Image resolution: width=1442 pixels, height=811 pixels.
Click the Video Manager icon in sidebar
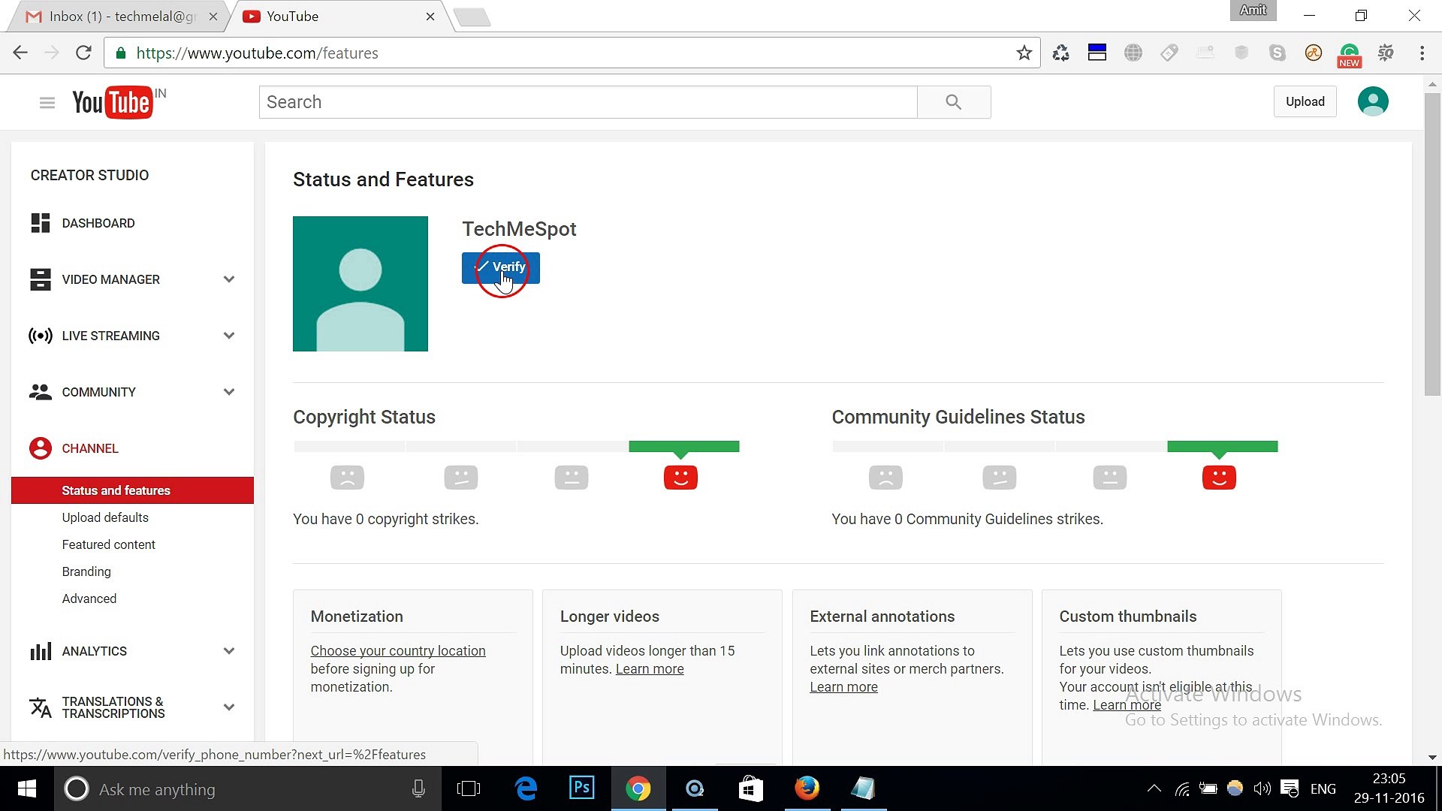[x=40, y=279]
